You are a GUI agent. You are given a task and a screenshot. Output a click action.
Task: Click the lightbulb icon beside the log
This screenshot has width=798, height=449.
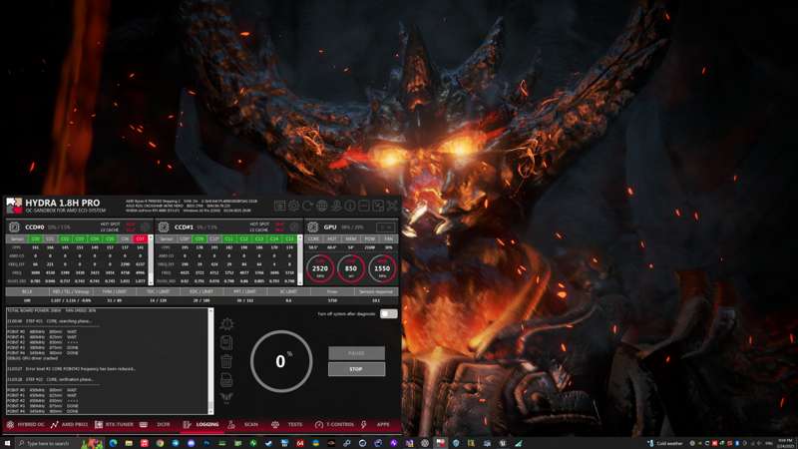(226, 324)
